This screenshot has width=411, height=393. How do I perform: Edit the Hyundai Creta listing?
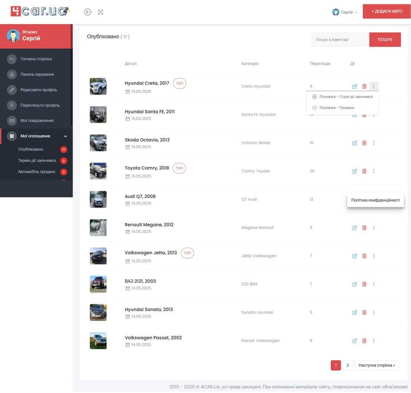tap(354, 87)
